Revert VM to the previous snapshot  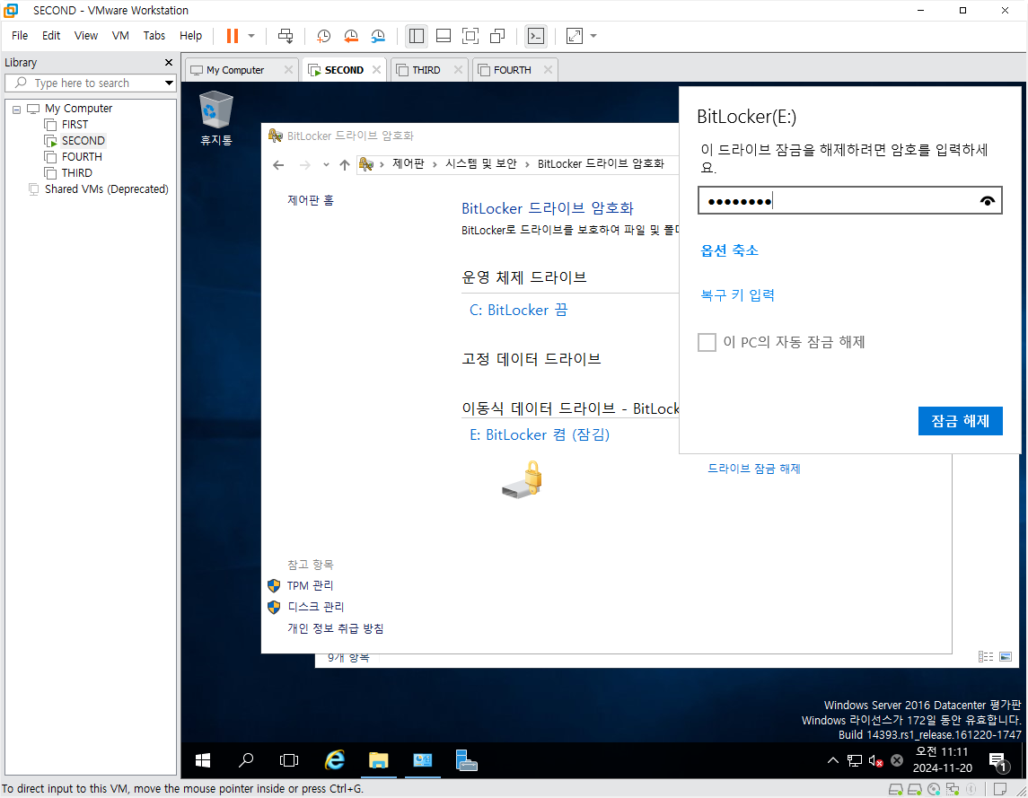click(351, 36)
